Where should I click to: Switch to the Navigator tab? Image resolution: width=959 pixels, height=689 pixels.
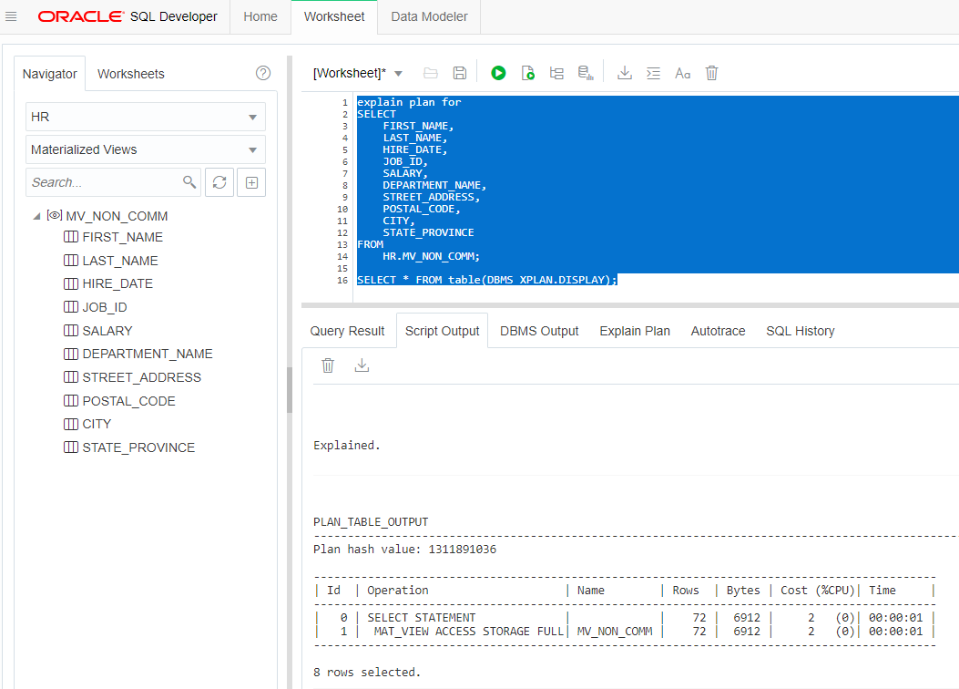pyautogui.click(x=49, y=74)
